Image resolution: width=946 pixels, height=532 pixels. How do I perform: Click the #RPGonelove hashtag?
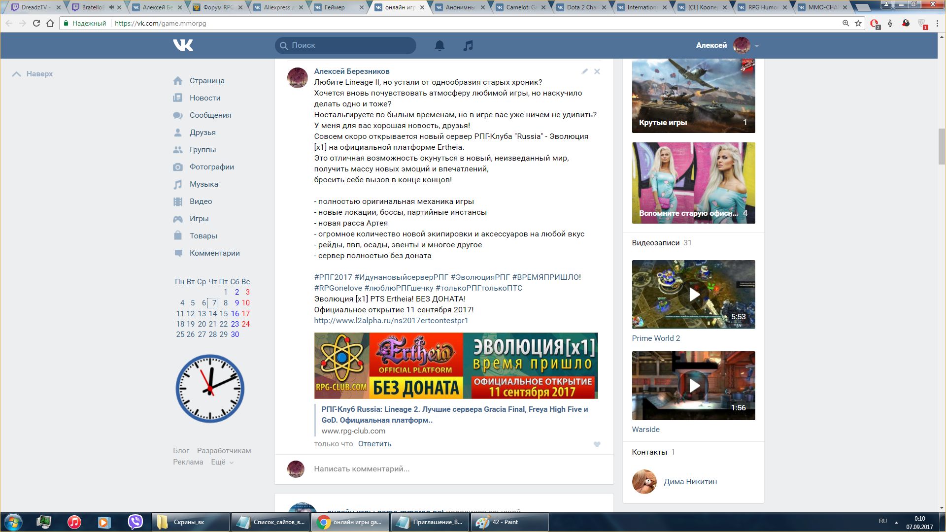pyautogui.click(x=338, y=288)
